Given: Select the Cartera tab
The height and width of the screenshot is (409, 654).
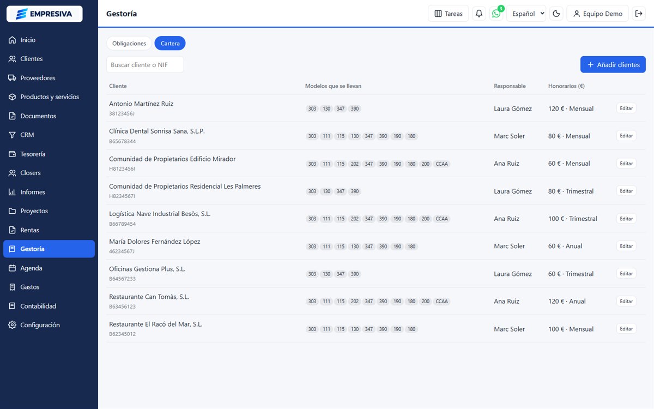Looking at the screenshot, I should (170, 43).
